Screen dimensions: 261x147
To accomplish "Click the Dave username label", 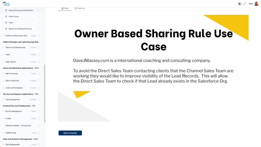I will coord(251,4).
